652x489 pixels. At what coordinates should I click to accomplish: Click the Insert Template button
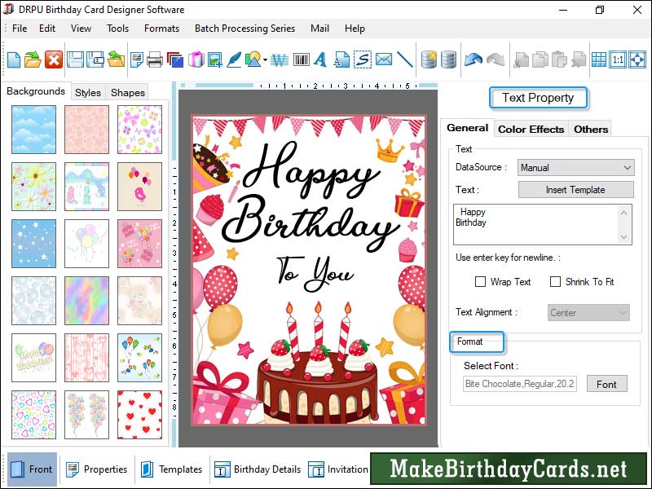click(x=575, y=190)
